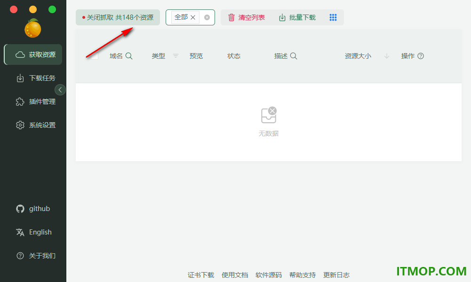Click the 无数据 empty-state icon
Image resolution: width=471 pixels, height=282 pixels.
(x=269, y=115)
